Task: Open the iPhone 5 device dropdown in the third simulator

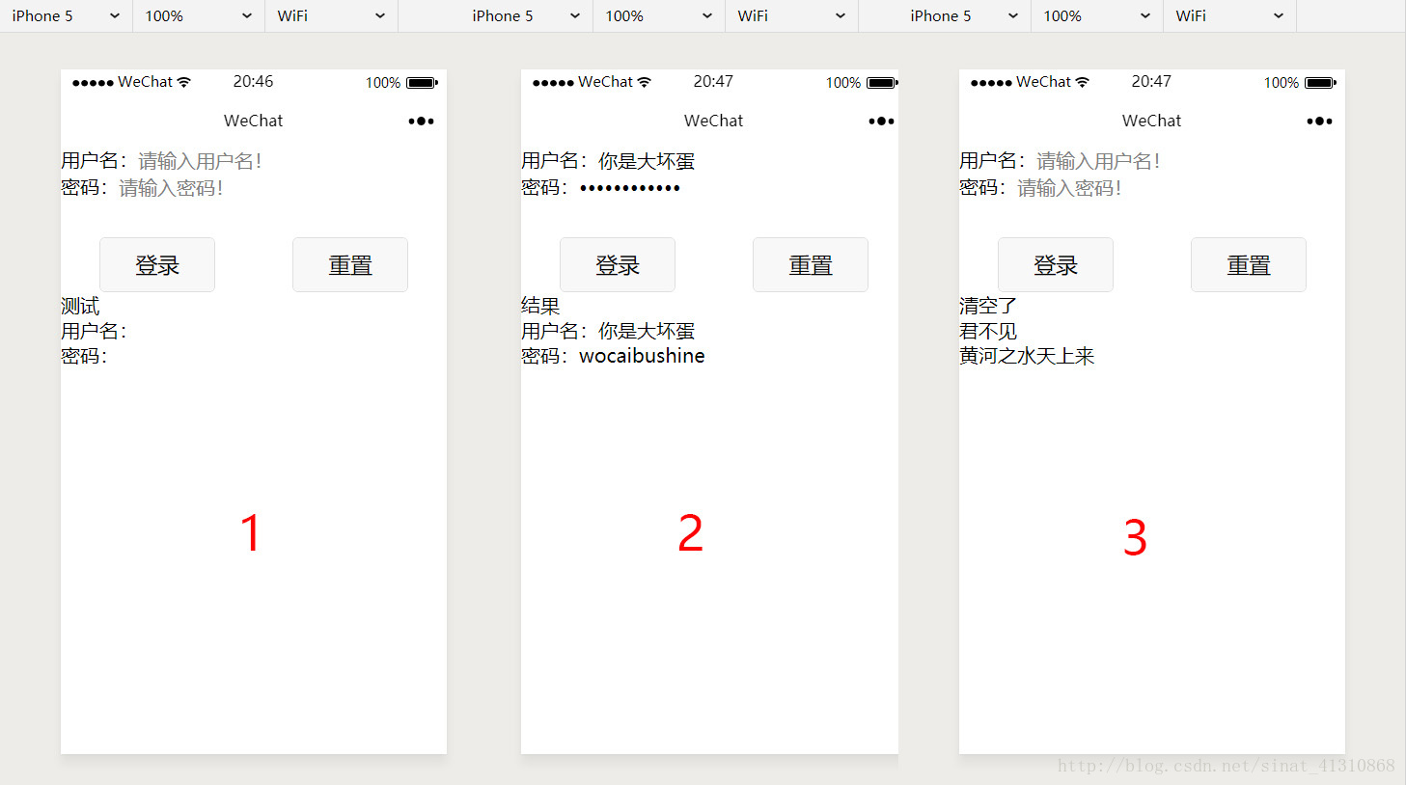Action: click(x=964, y=15)
